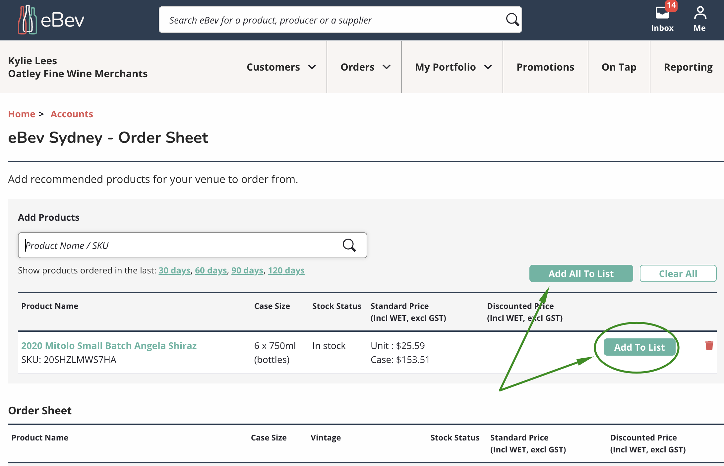724x466 pixels.
Task: Click the product search magnifier icon
Action: (x=349, y=246)
